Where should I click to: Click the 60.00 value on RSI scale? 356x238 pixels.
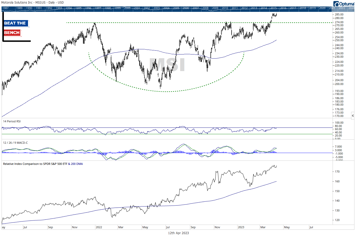coord(339,129)
